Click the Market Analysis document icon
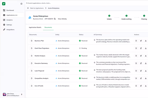The height and width of the screenshot is (98, 148). [x=32, y=56]
